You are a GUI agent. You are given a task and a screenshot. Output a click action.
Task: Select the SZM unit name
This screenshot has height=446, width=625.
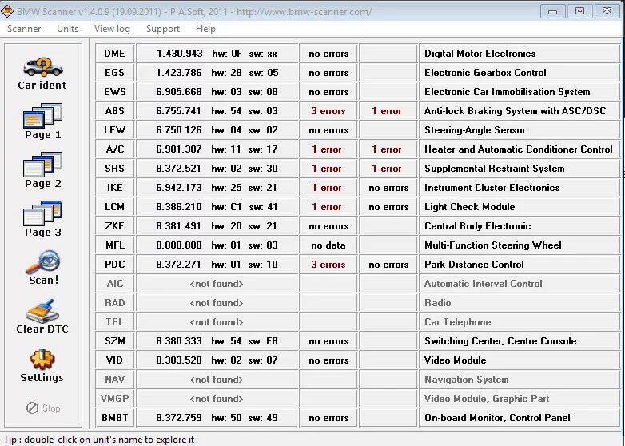pyautogui.click(x=115, y=341)
